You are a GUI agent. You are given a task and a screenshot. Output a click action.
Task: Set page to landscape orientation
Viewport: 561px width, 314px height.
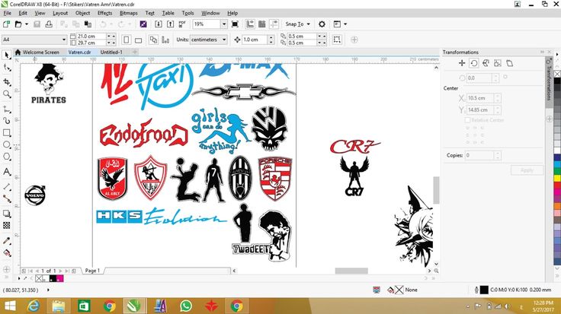(138, 40)
